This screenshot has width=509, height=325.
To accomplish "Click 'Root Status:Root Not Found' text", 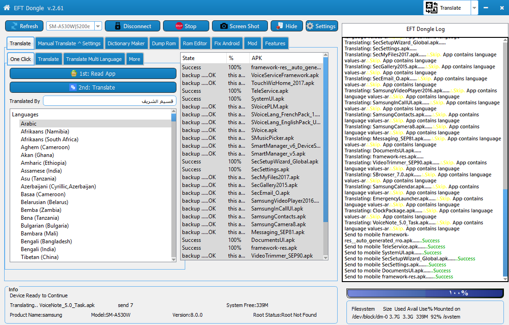I will (x=285, y=315).
